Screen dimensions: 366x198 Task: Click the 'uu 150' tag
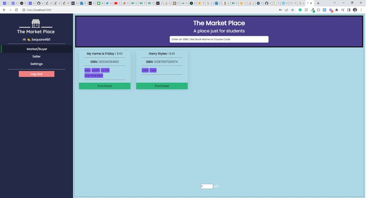click(105, 70)
